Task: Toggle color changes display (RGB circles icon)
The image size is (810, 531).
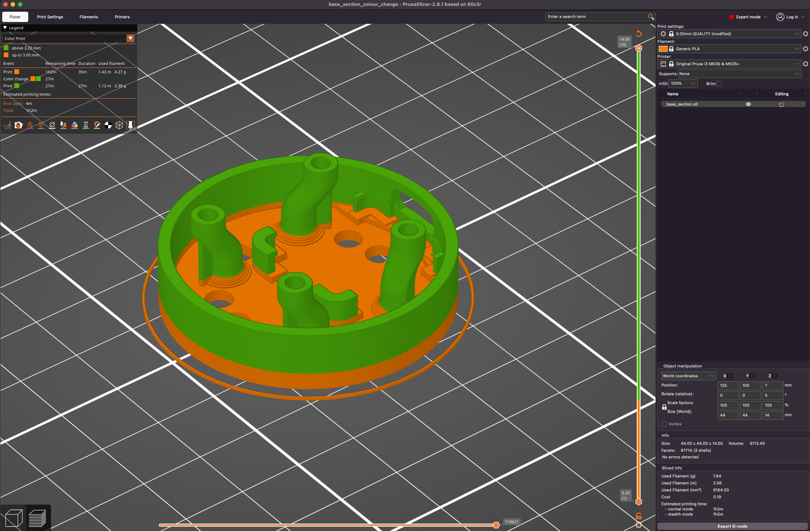Action: click(x=75, y=125)
